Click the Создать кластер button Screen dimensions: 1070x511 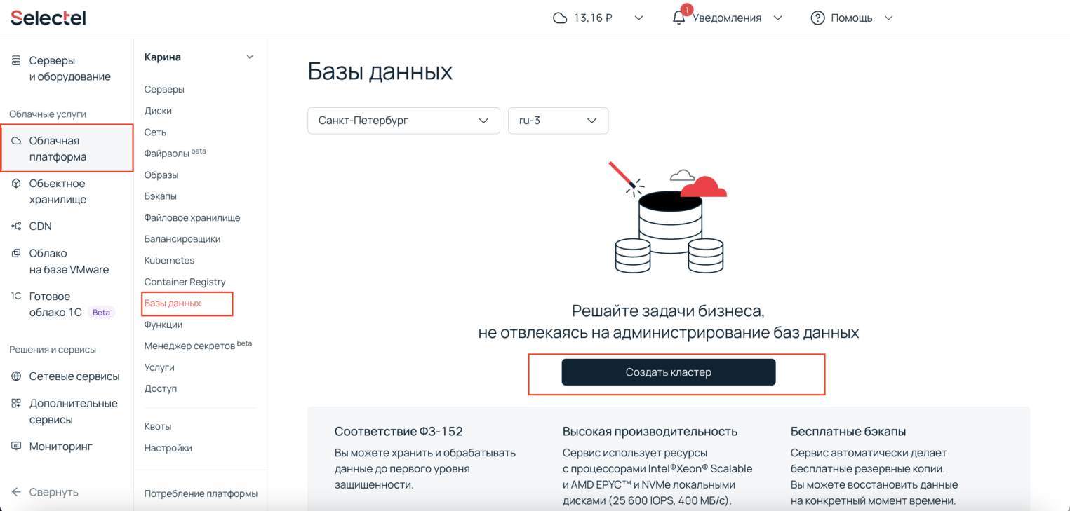point(669,372)
